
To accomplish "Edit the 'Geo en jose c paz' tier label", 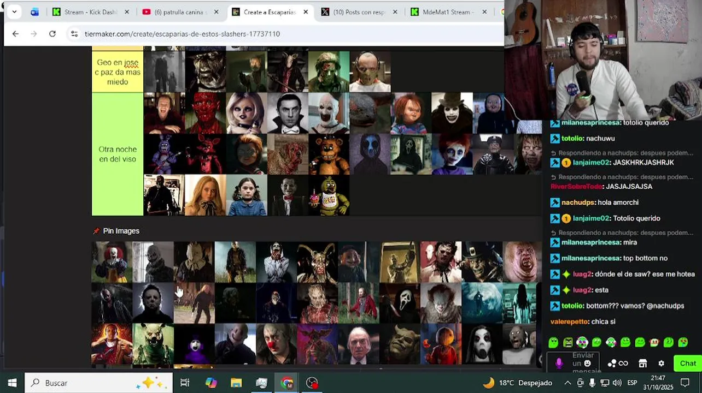I will (118, 72).
